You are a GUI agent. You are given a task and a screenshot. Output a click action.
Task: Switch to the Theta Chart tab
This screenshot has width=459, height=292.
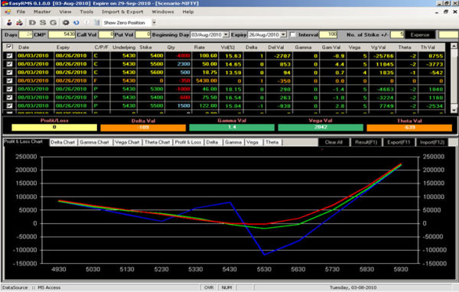pyautogui.click(x=157, y=142)
